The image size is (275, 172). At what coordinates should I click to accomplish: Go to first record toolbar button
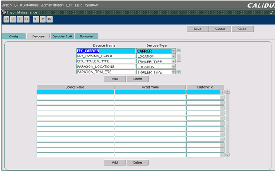(x=7, y=19)
